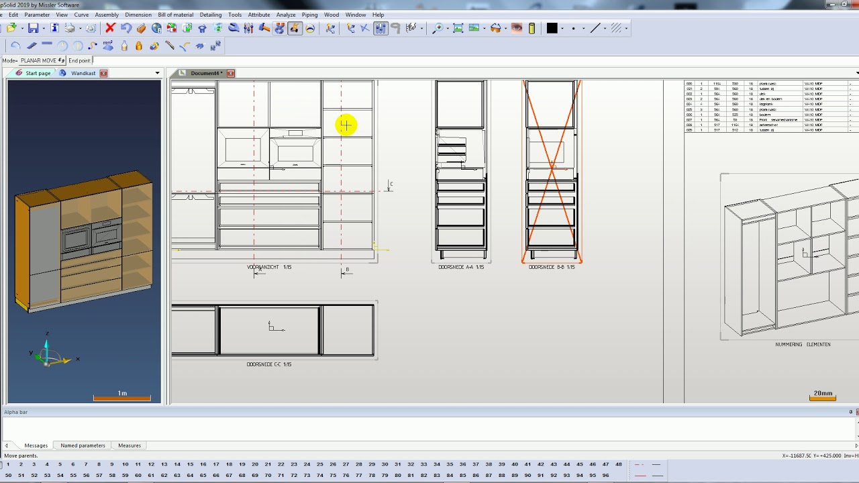This screenshot has height=483, width=859.
Task: Open the line style dropdown arrow
Action: point(605,28)
